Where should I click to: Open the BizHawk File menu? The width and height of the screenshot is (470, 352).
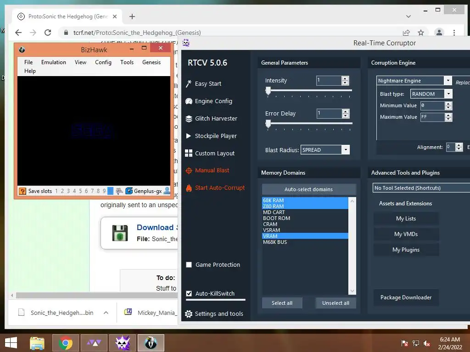click(28, 62)
